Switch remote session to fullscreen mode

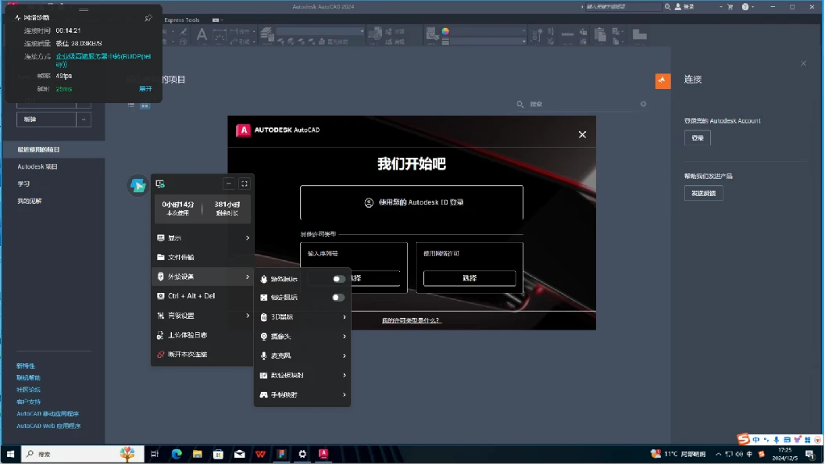[x=244, y=184]
